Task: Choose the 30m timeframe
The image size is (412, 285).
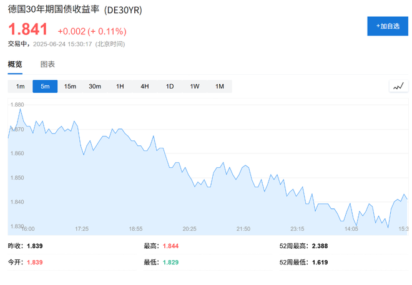Action: point(95,86)
